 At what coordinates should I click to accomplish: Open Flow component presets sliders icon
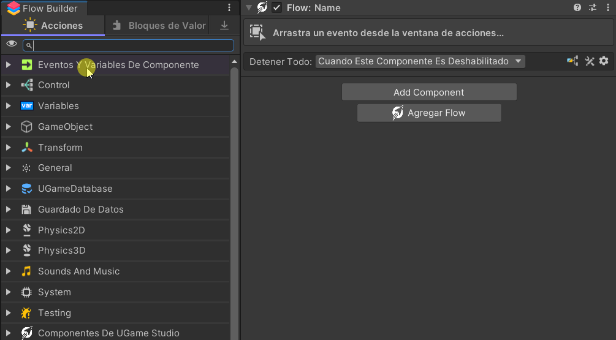click(x=592, y=8)
